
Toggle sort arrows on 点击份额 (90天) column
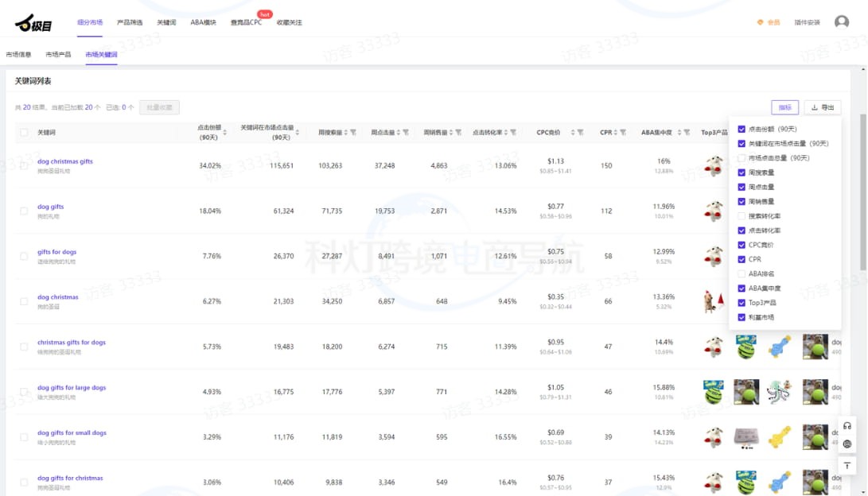[225, 133]
